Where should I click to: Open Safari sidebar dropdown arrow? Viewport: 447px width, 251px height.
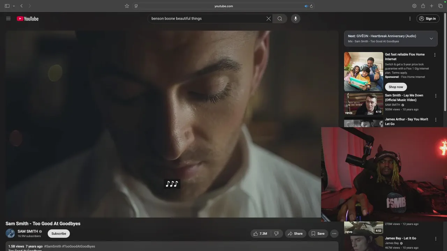pos(14,6)
